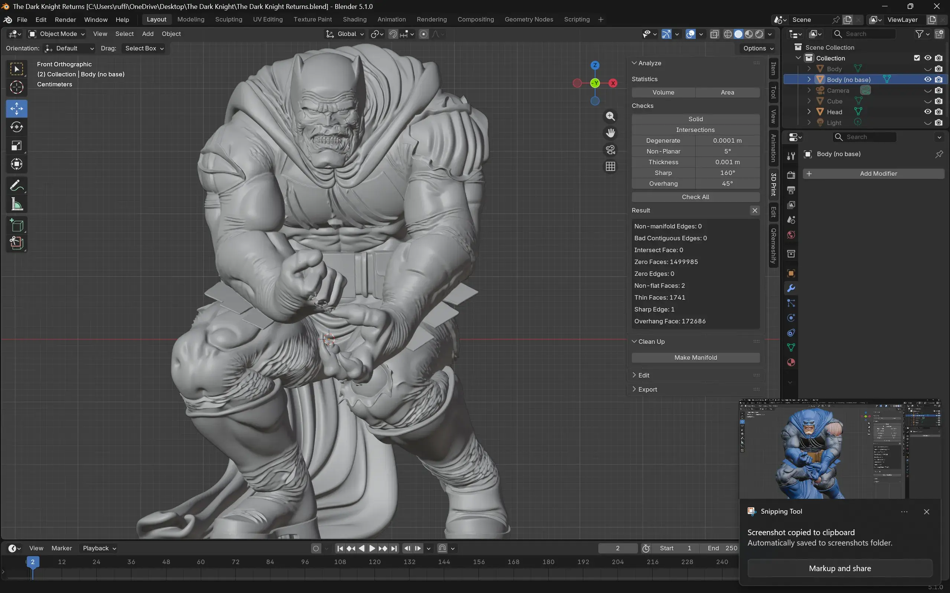950x593 pixels.
Task: Toggle proportional editing in header
Action: (x=424, y=34)
